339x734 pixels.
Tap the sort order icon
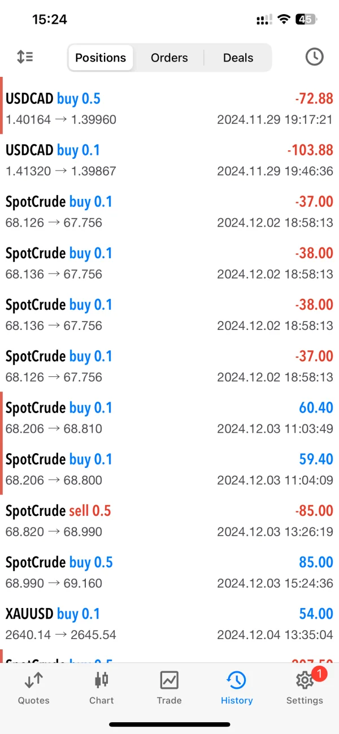click(x=25, y=57)
